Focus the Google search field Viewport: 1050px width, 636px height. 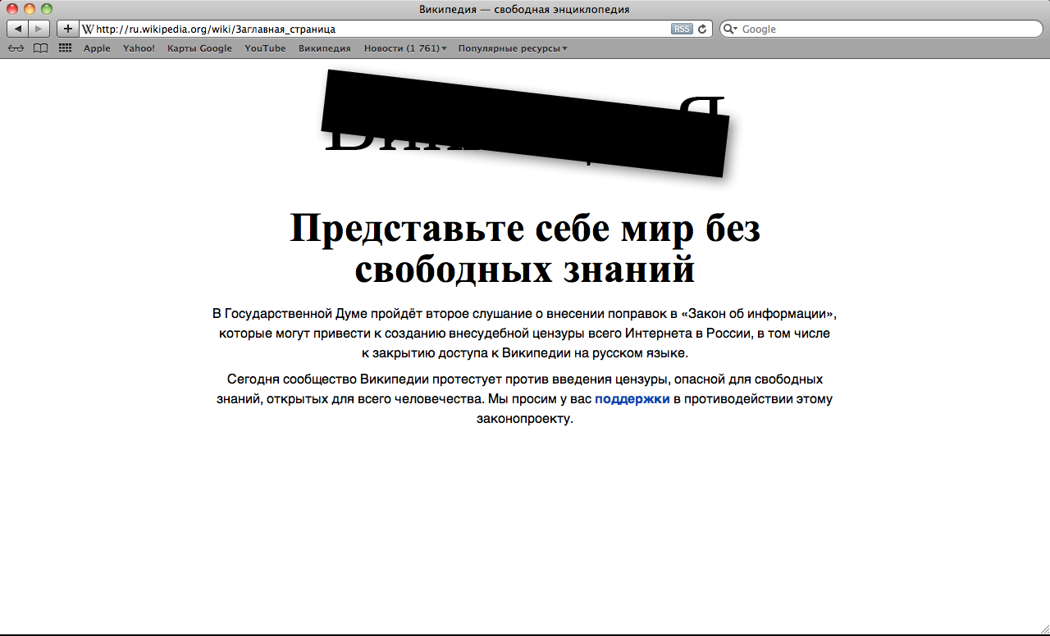click(886, 29)
